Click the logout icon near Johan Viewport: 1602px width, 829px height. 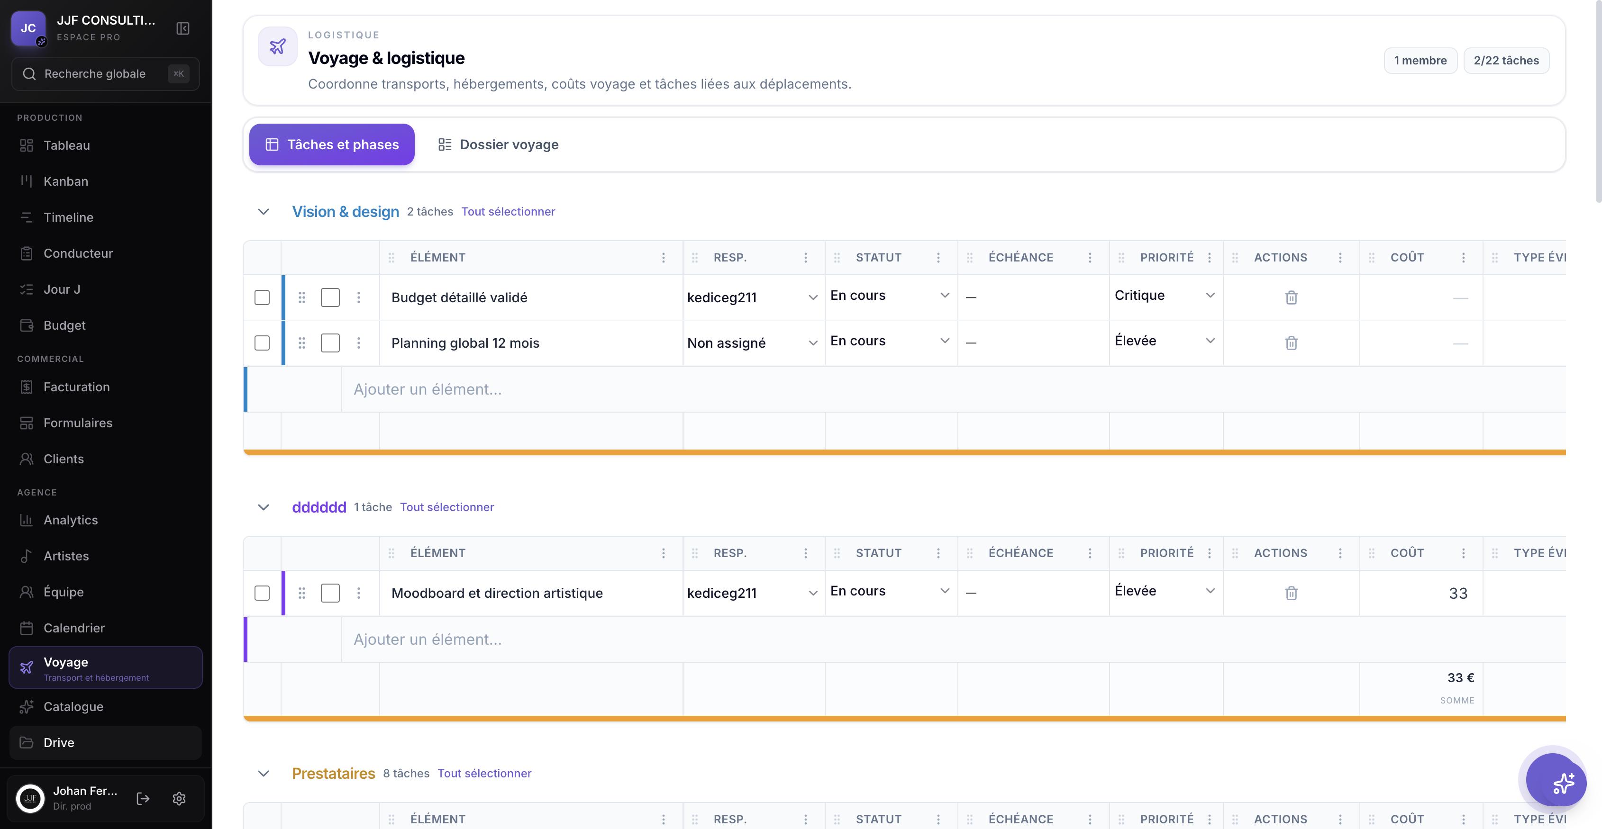143,799
